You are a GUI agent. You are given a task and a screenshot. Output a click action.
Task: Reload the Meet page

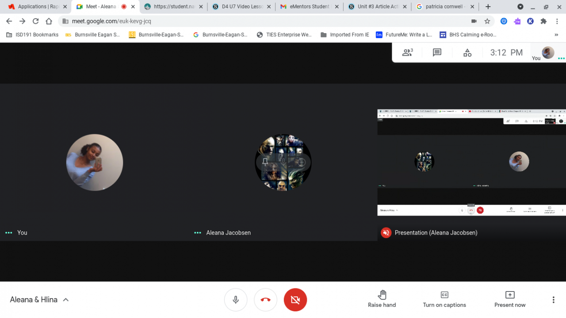click(x=36, y=21)
